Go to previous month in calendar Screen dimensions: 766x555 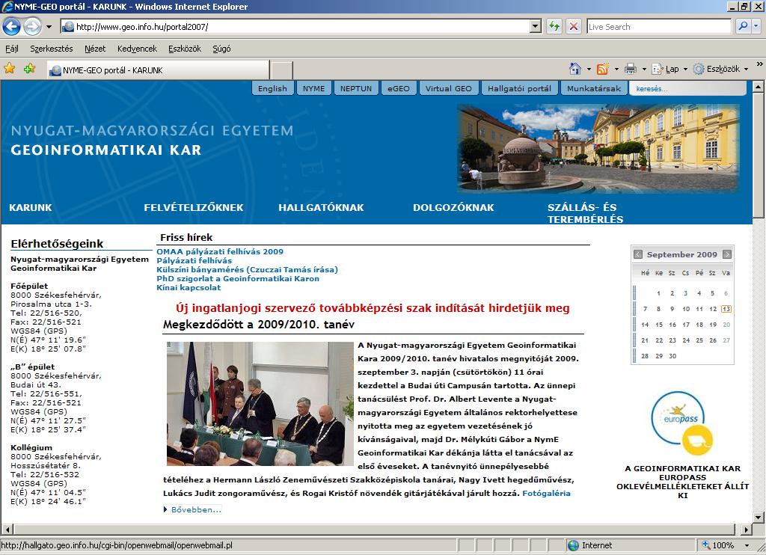pyautogui.click(x=638, y=254)
